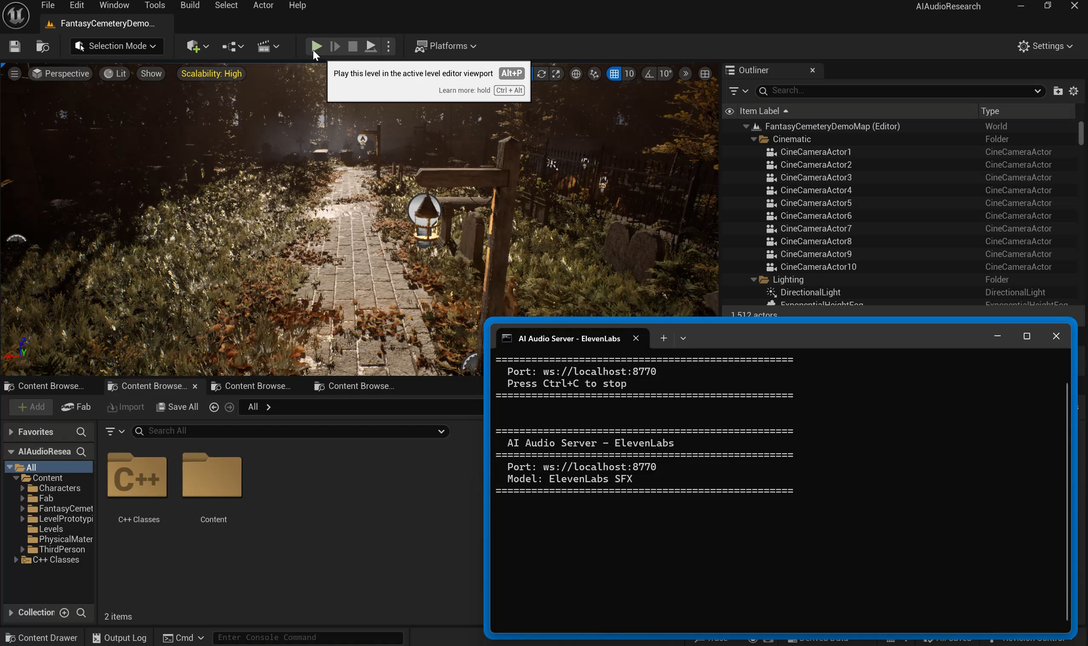Click the Skip frame playback button

click(x=335, y=46)
